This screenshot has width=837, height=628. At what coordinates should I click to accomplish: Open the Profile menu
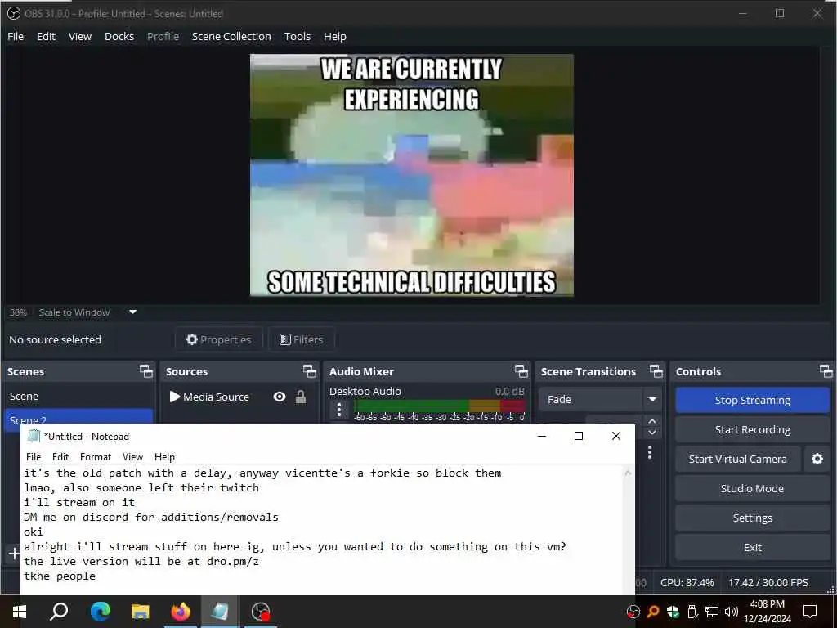pyautogui.click(x=163, y=36)
